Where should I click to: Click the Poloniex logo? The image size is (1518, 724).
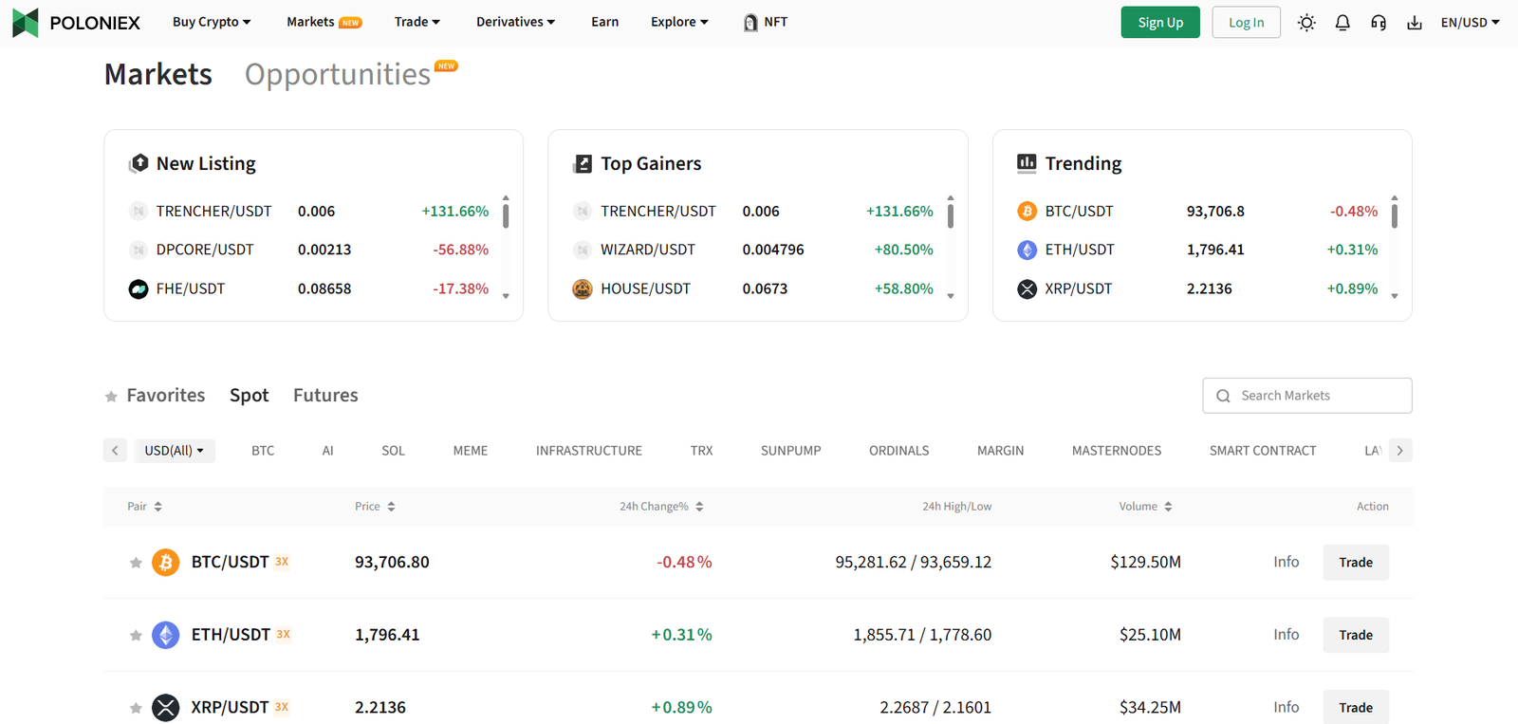click(x=76, y=23)
